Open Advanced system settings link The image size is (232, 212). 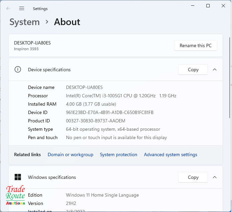click(x=170, y=154)
